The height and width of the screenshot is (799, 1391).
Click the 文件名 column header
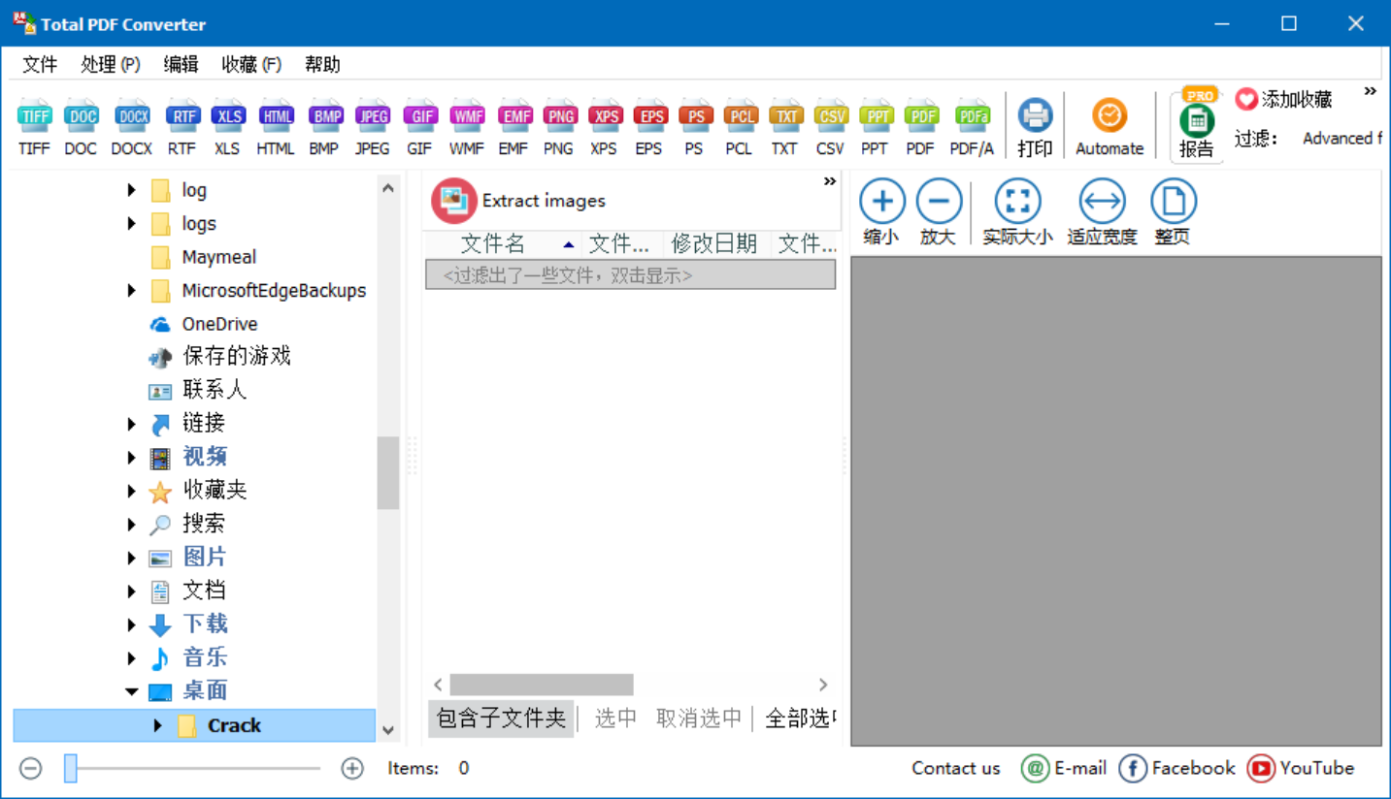(x=493, y=244)
